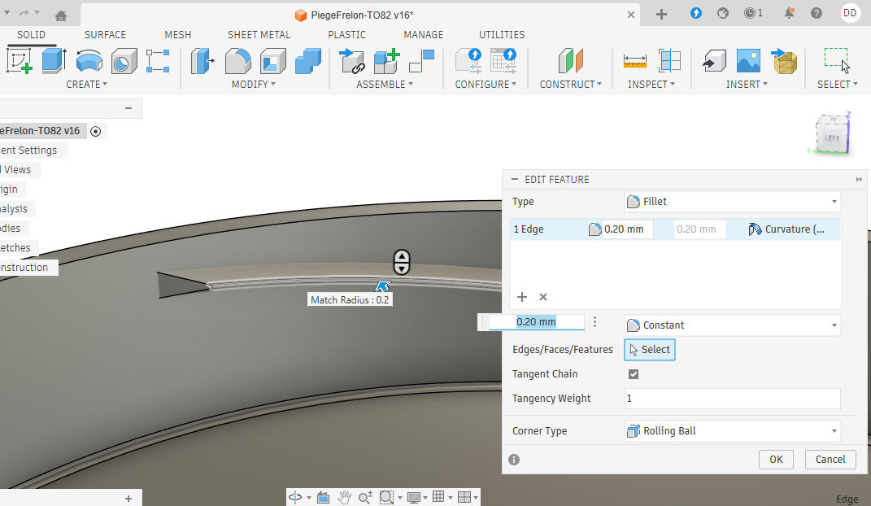Open the fillet Type dropdown
Viewport: 871px width, 506px height.
[x=731, y=202]
